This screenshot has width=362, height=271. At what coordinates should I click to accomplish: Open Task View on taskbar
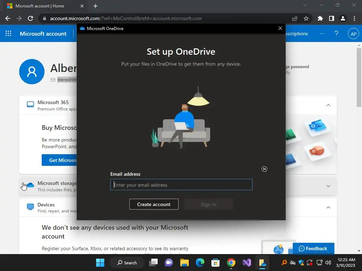coord(153,263)
